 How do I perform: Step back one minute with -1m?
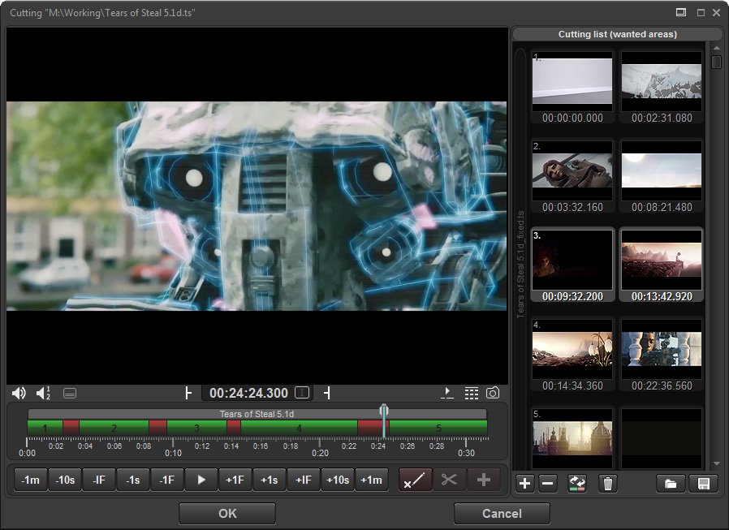point(31,480)
